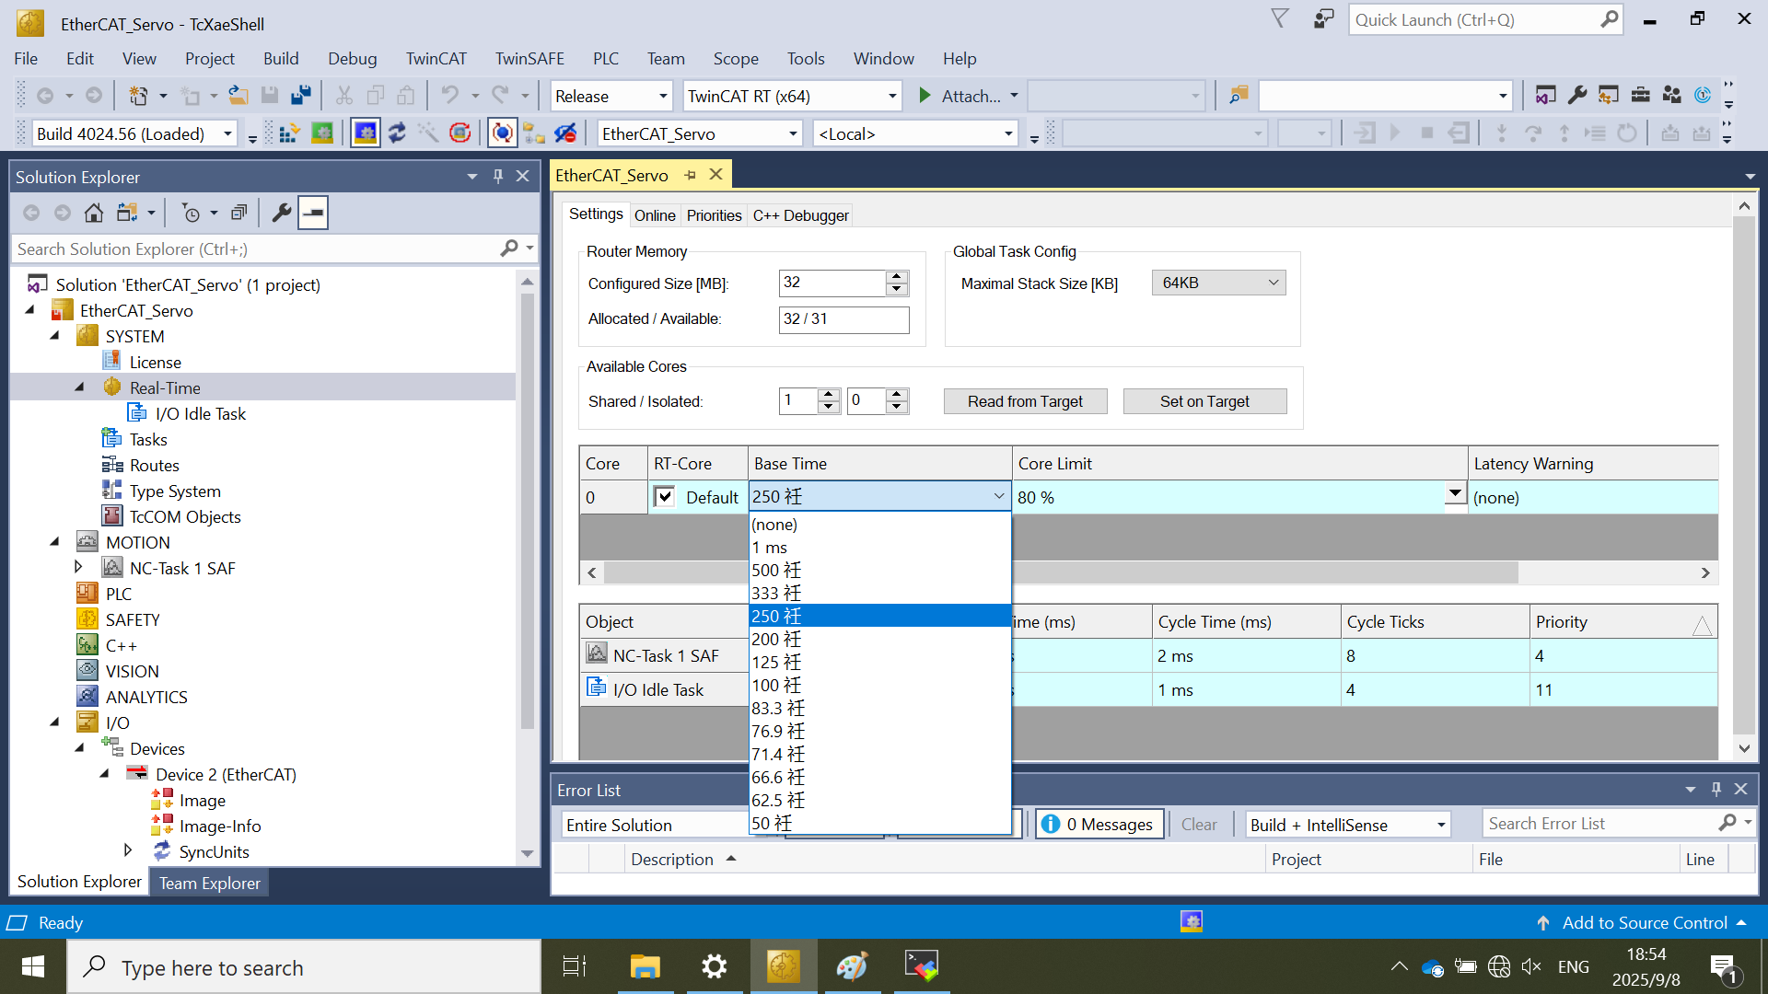This screenshot has height=994, width=1768.
Task: Click the Toggle Free Run State icon
Action: [x=460, y=133]
